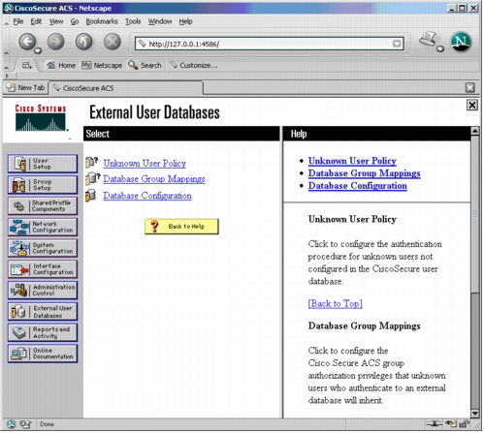Open the File menu

point(18,21)
